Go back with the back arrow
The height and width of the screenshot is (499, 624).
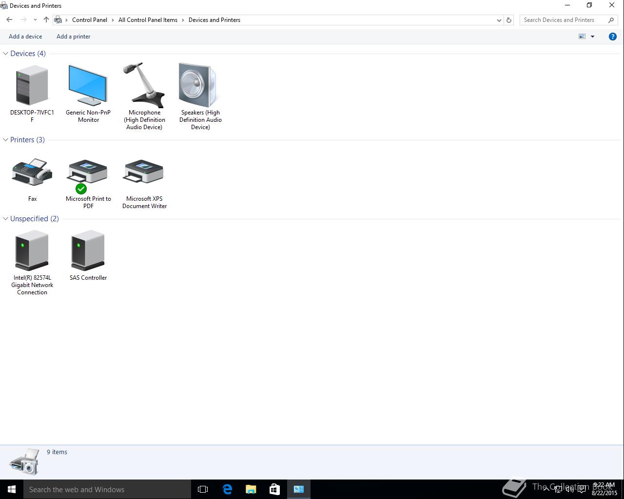coord(9,20)
